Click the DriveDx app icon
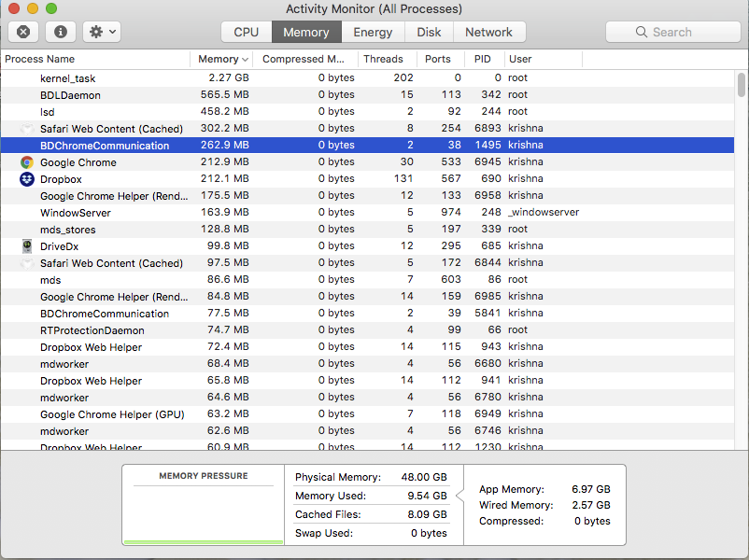The width and height of the screenshot is (749, 560). click(x=27, y=246)
